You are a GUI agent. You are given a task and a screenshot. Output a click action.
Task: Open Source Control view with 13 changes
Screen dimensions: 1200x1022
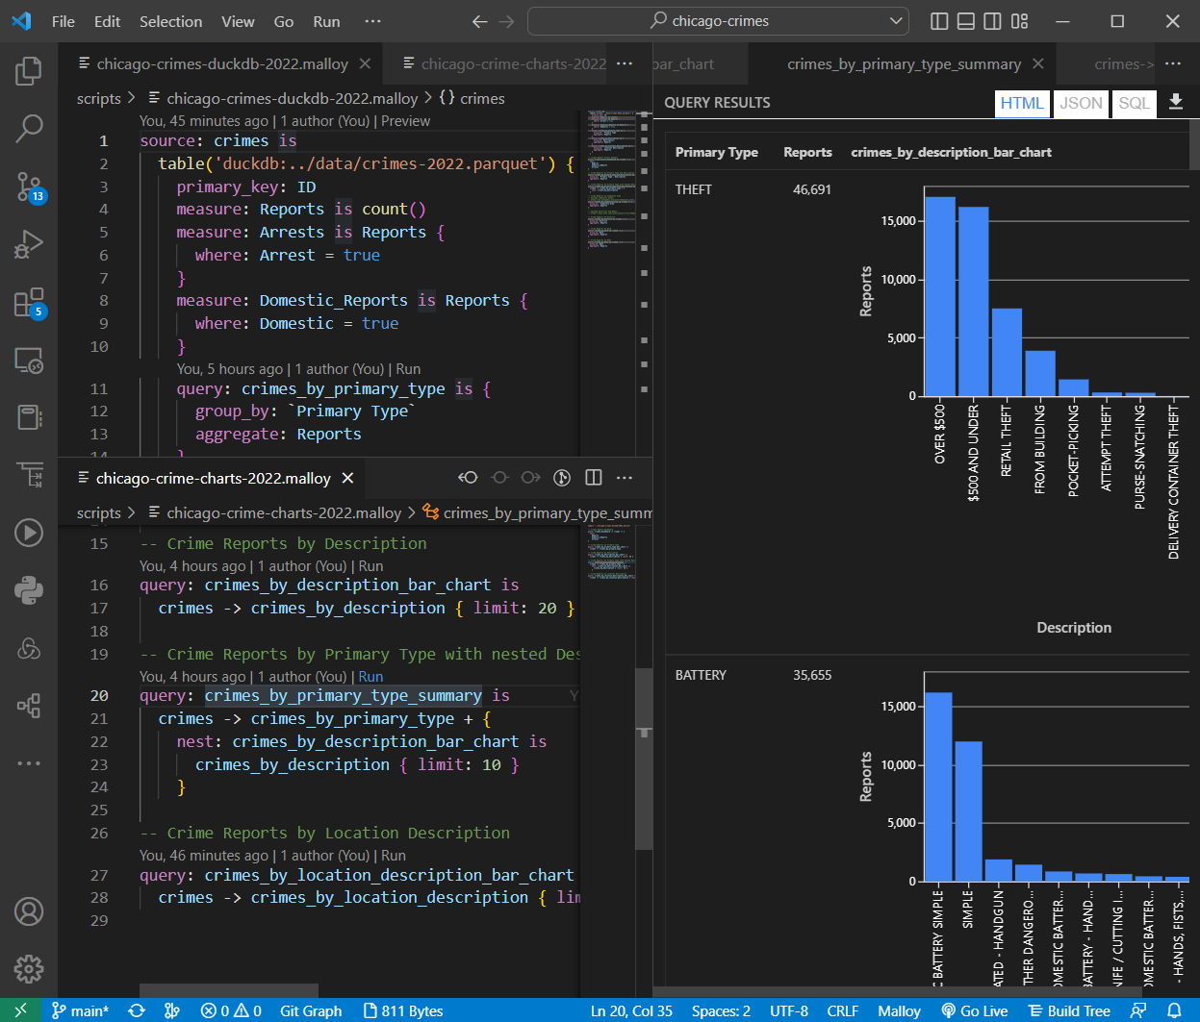[x=29, y=187]
